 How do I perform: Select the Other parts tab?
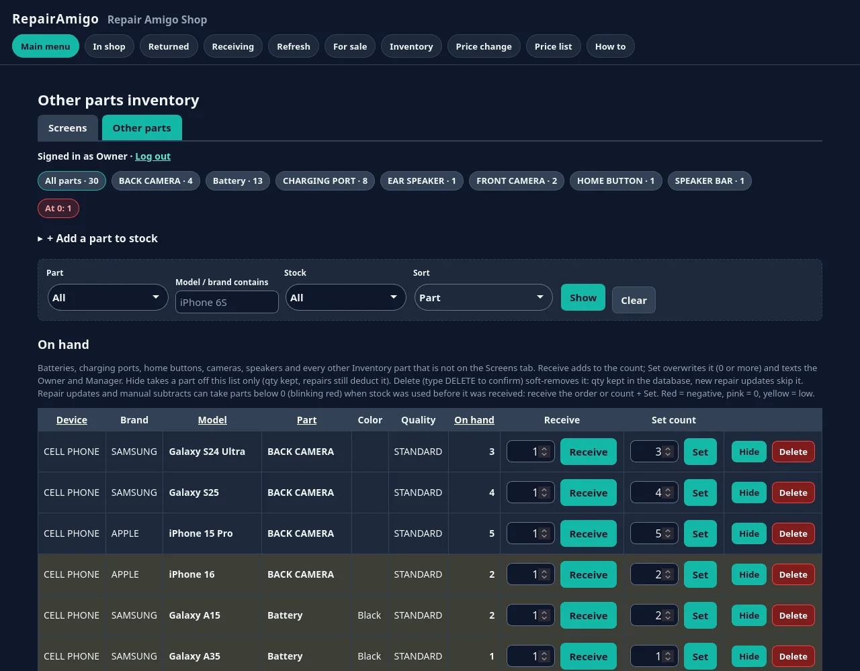click(142, 128)
